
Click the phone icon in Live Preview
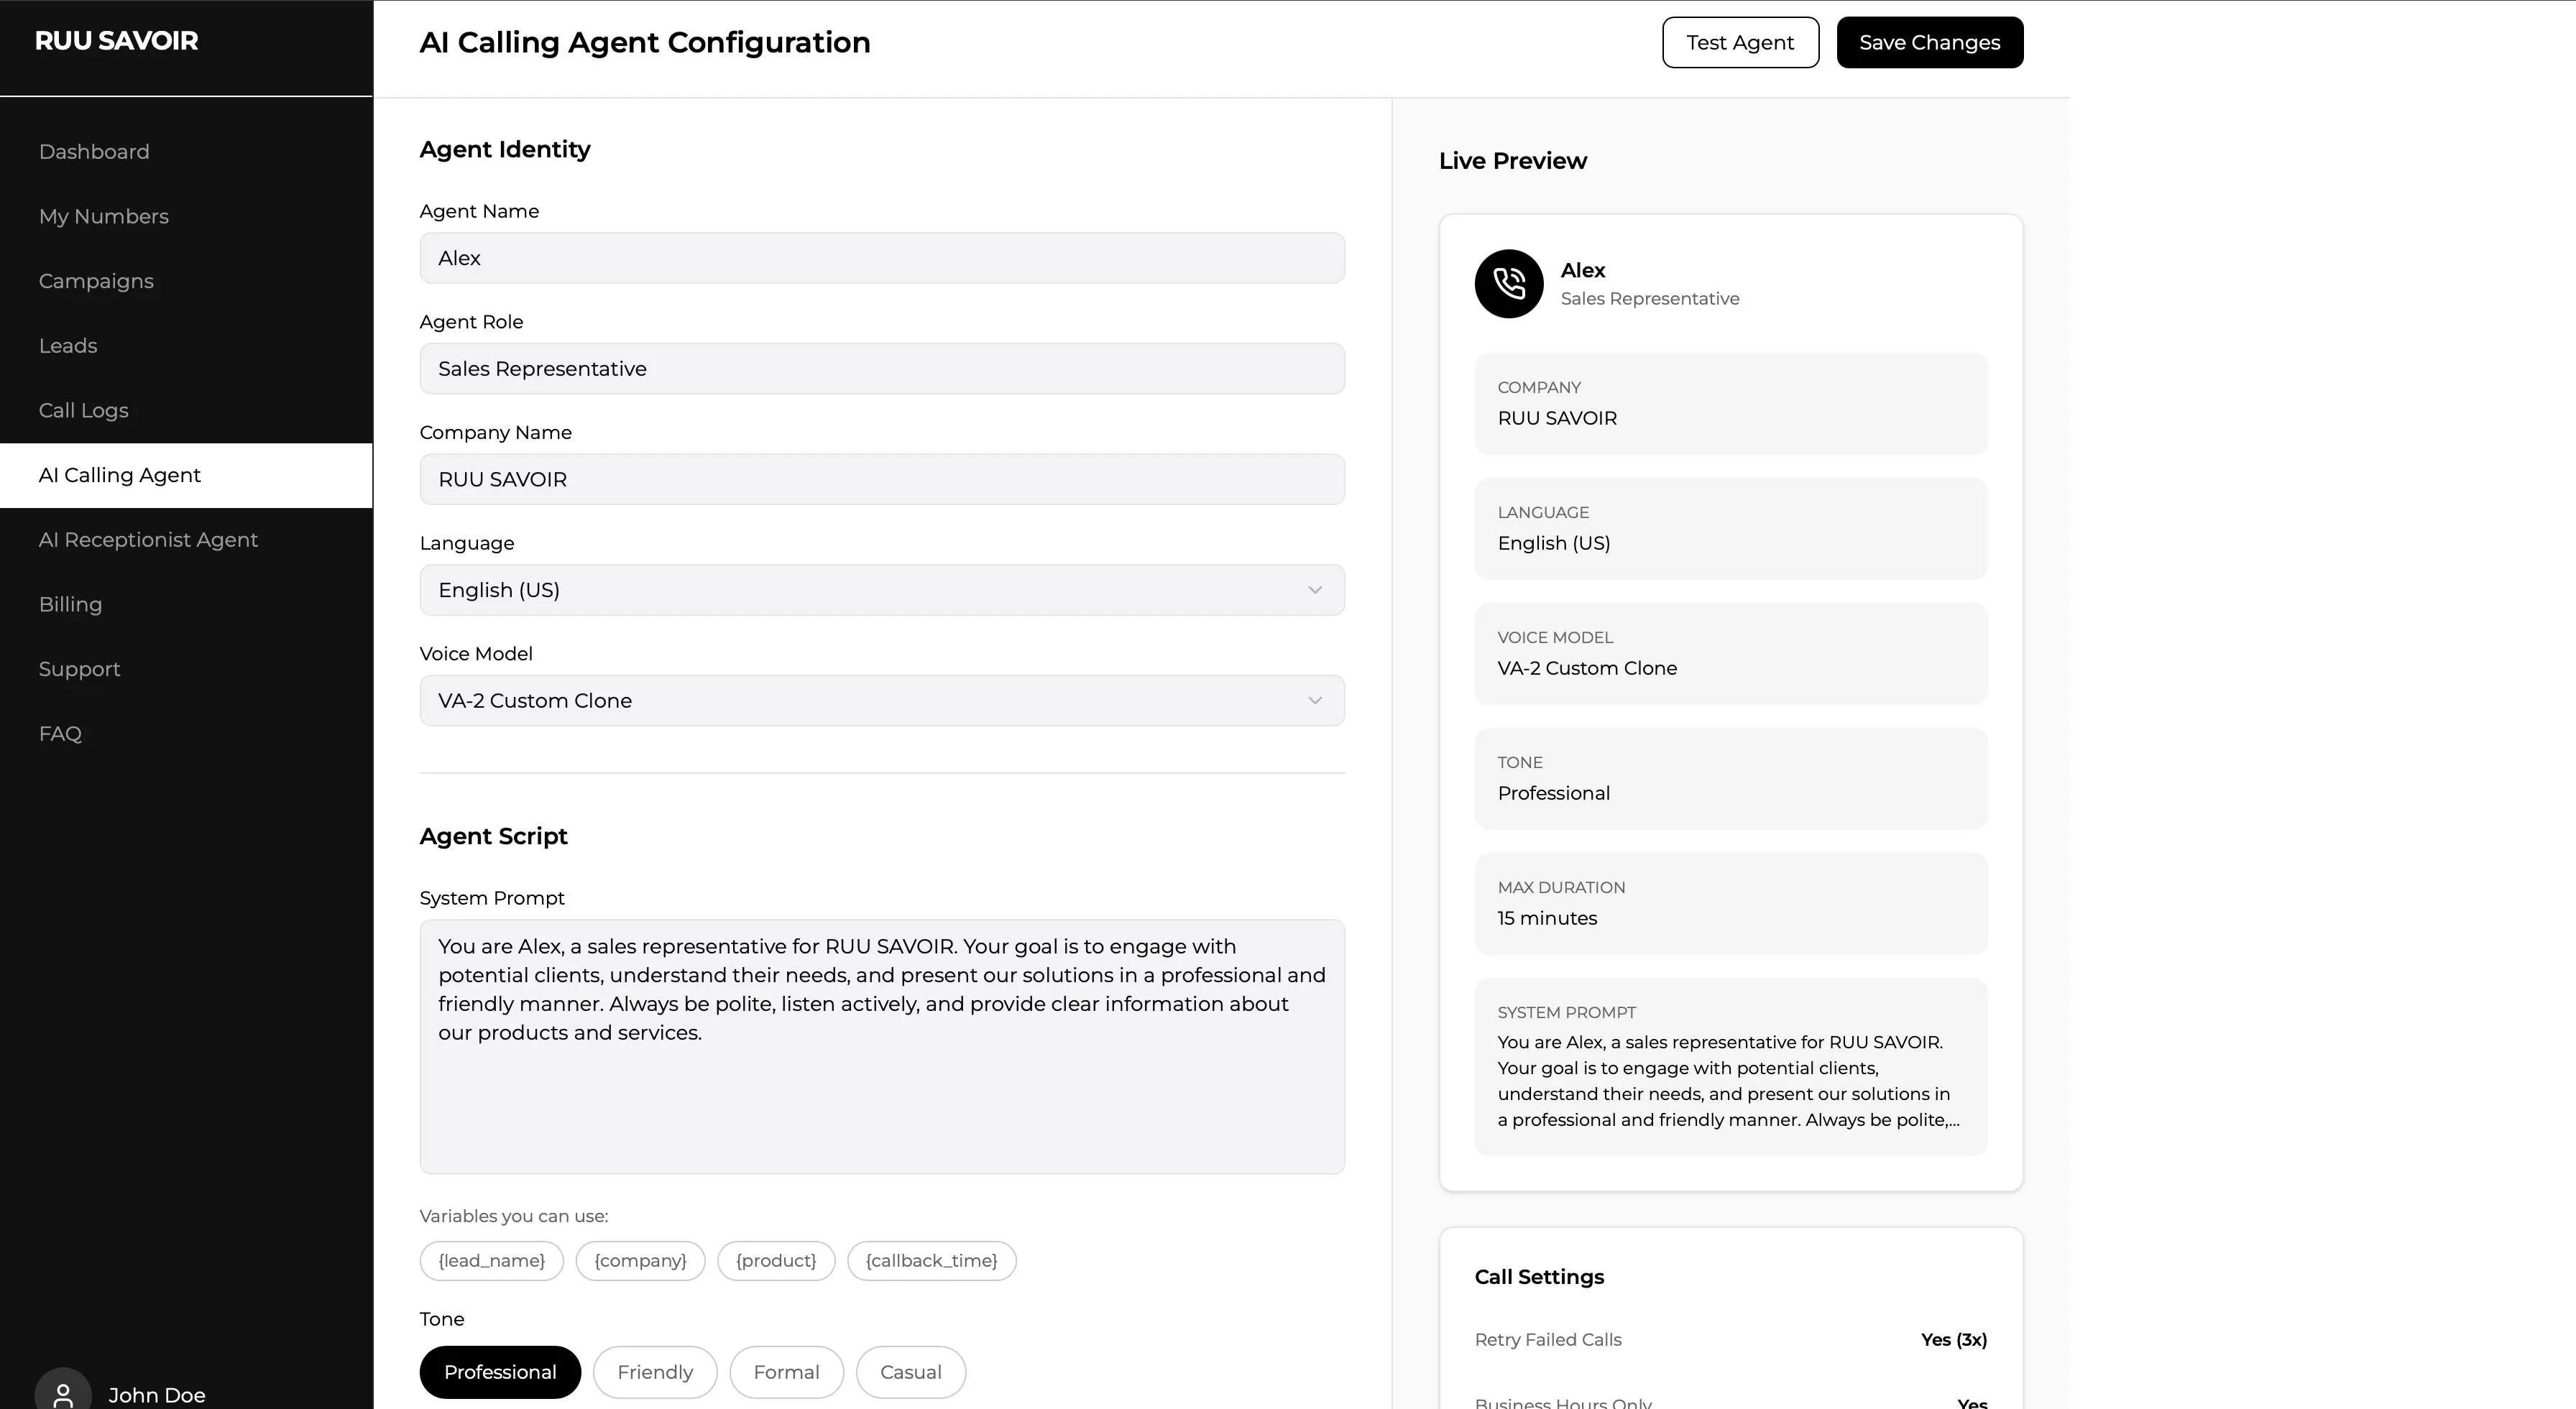(x=1509, y=284)
